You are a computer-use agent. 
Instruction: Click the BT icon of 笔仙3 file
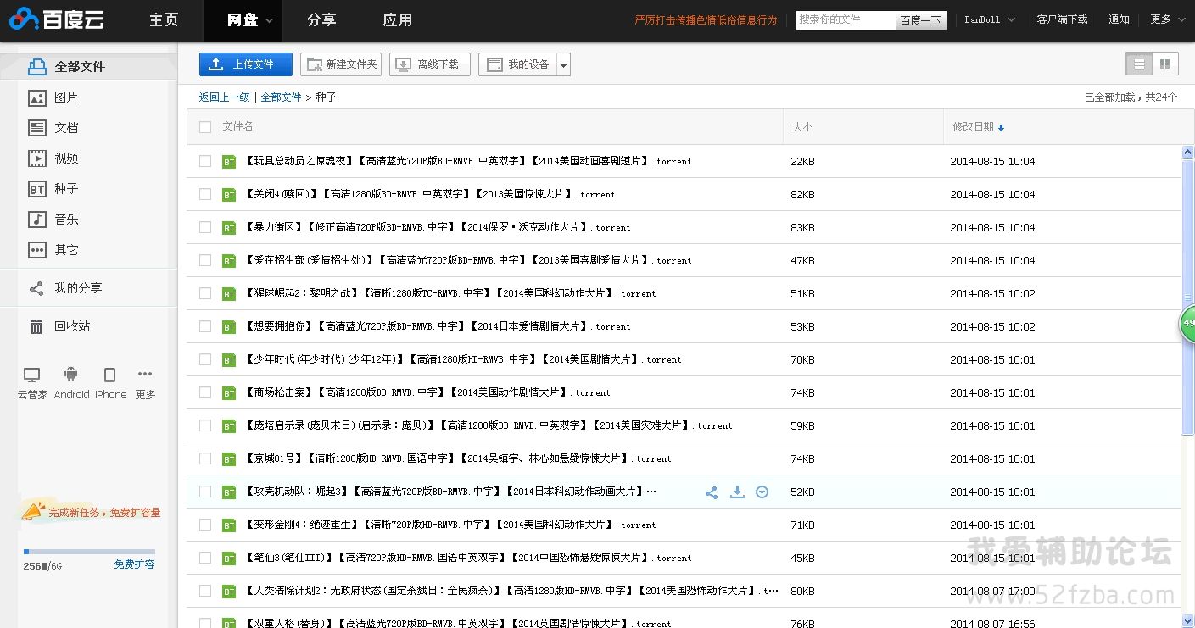click(x=229, y=559)
